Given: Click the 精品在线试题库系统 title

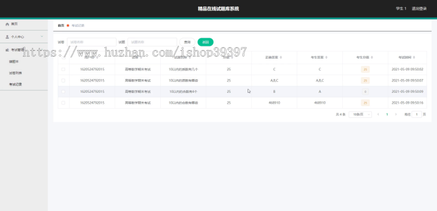Looking at the screenshot, I should click(x=218, y=9).
